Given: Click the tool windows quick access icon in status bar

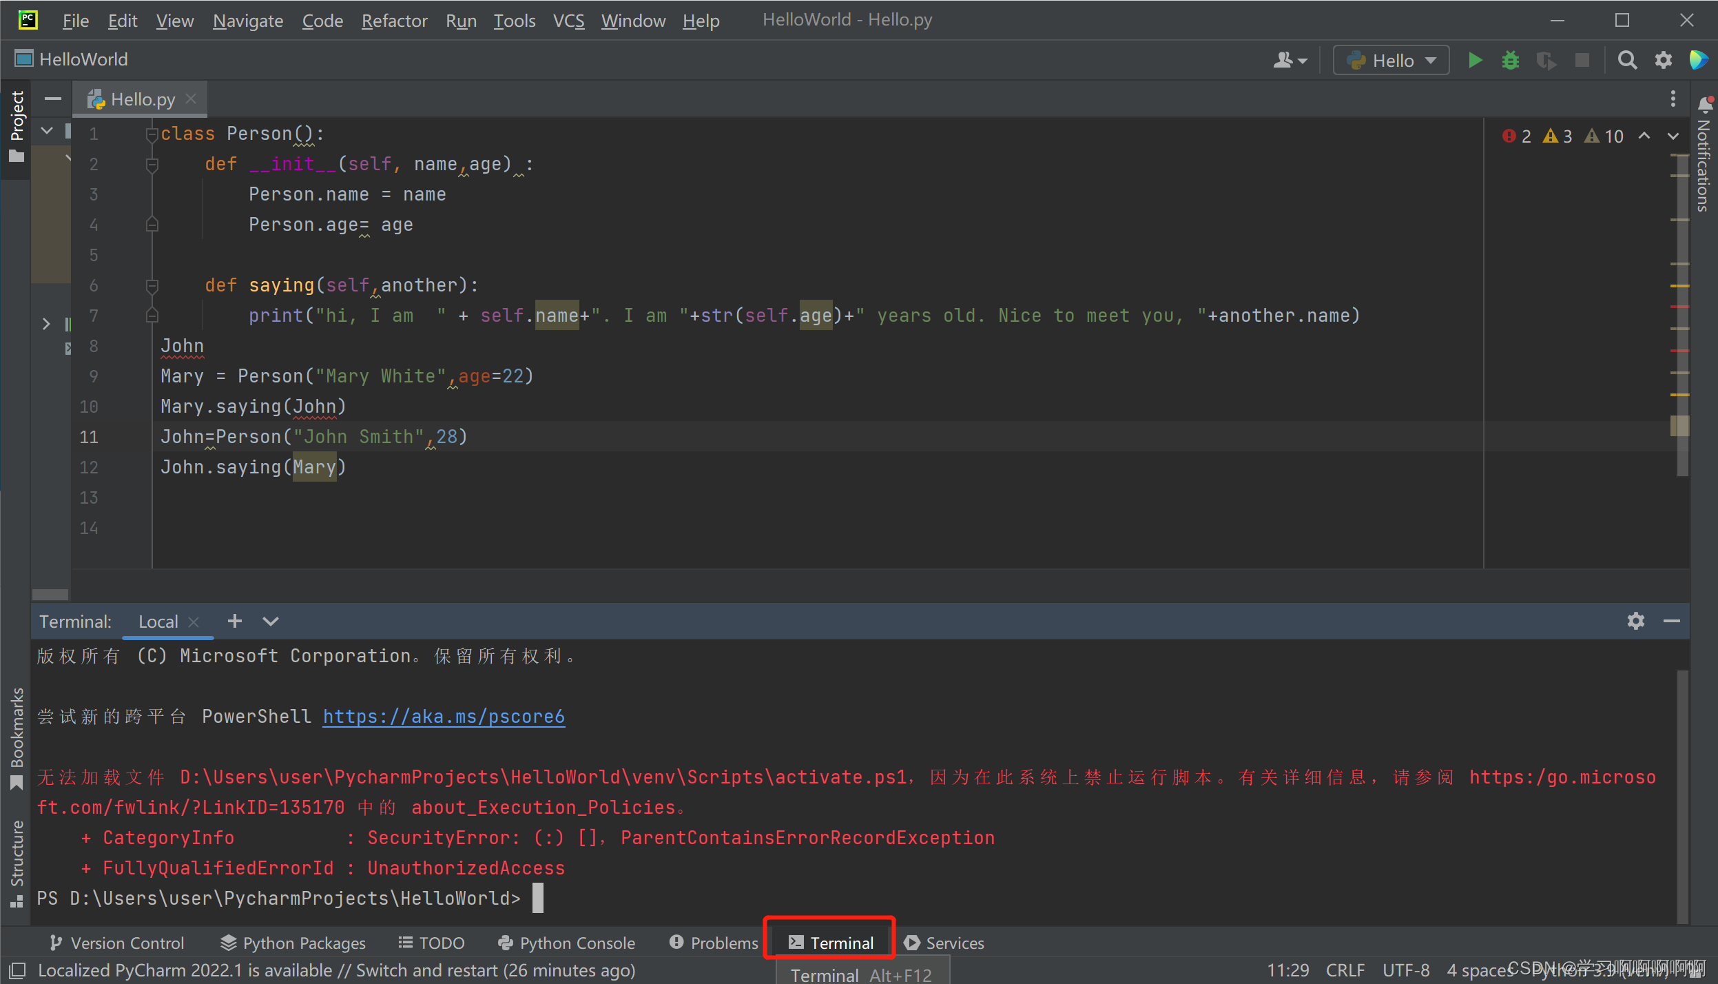Looking at the screenshot, I should tap(17, 971).
